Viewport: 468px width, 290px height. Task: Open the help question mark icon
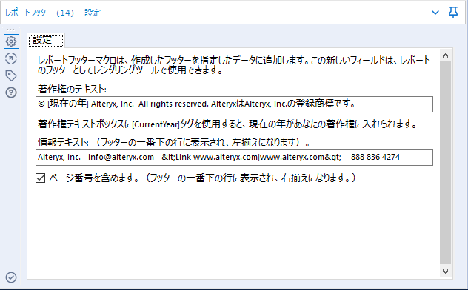11,92
